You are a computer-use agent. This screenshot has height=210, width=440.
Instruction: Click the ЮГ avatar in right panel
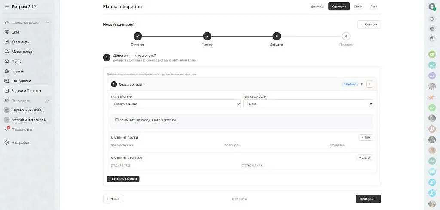coord(432,54)
